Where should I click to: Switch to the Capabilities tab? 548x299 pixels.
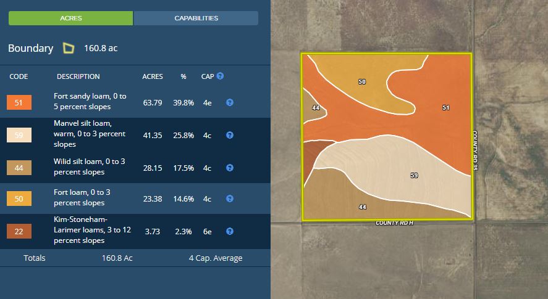pos(196,18)
